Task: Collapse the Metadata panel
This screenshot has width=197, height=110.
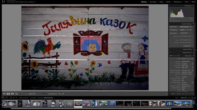Action: pos(193,56)
